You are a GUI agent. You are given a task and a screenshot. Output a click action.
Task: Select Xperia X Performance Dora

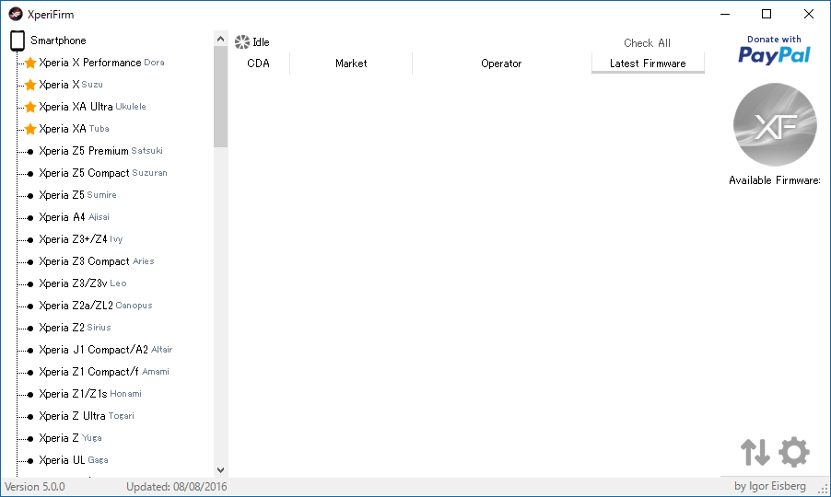pos(101,63)
